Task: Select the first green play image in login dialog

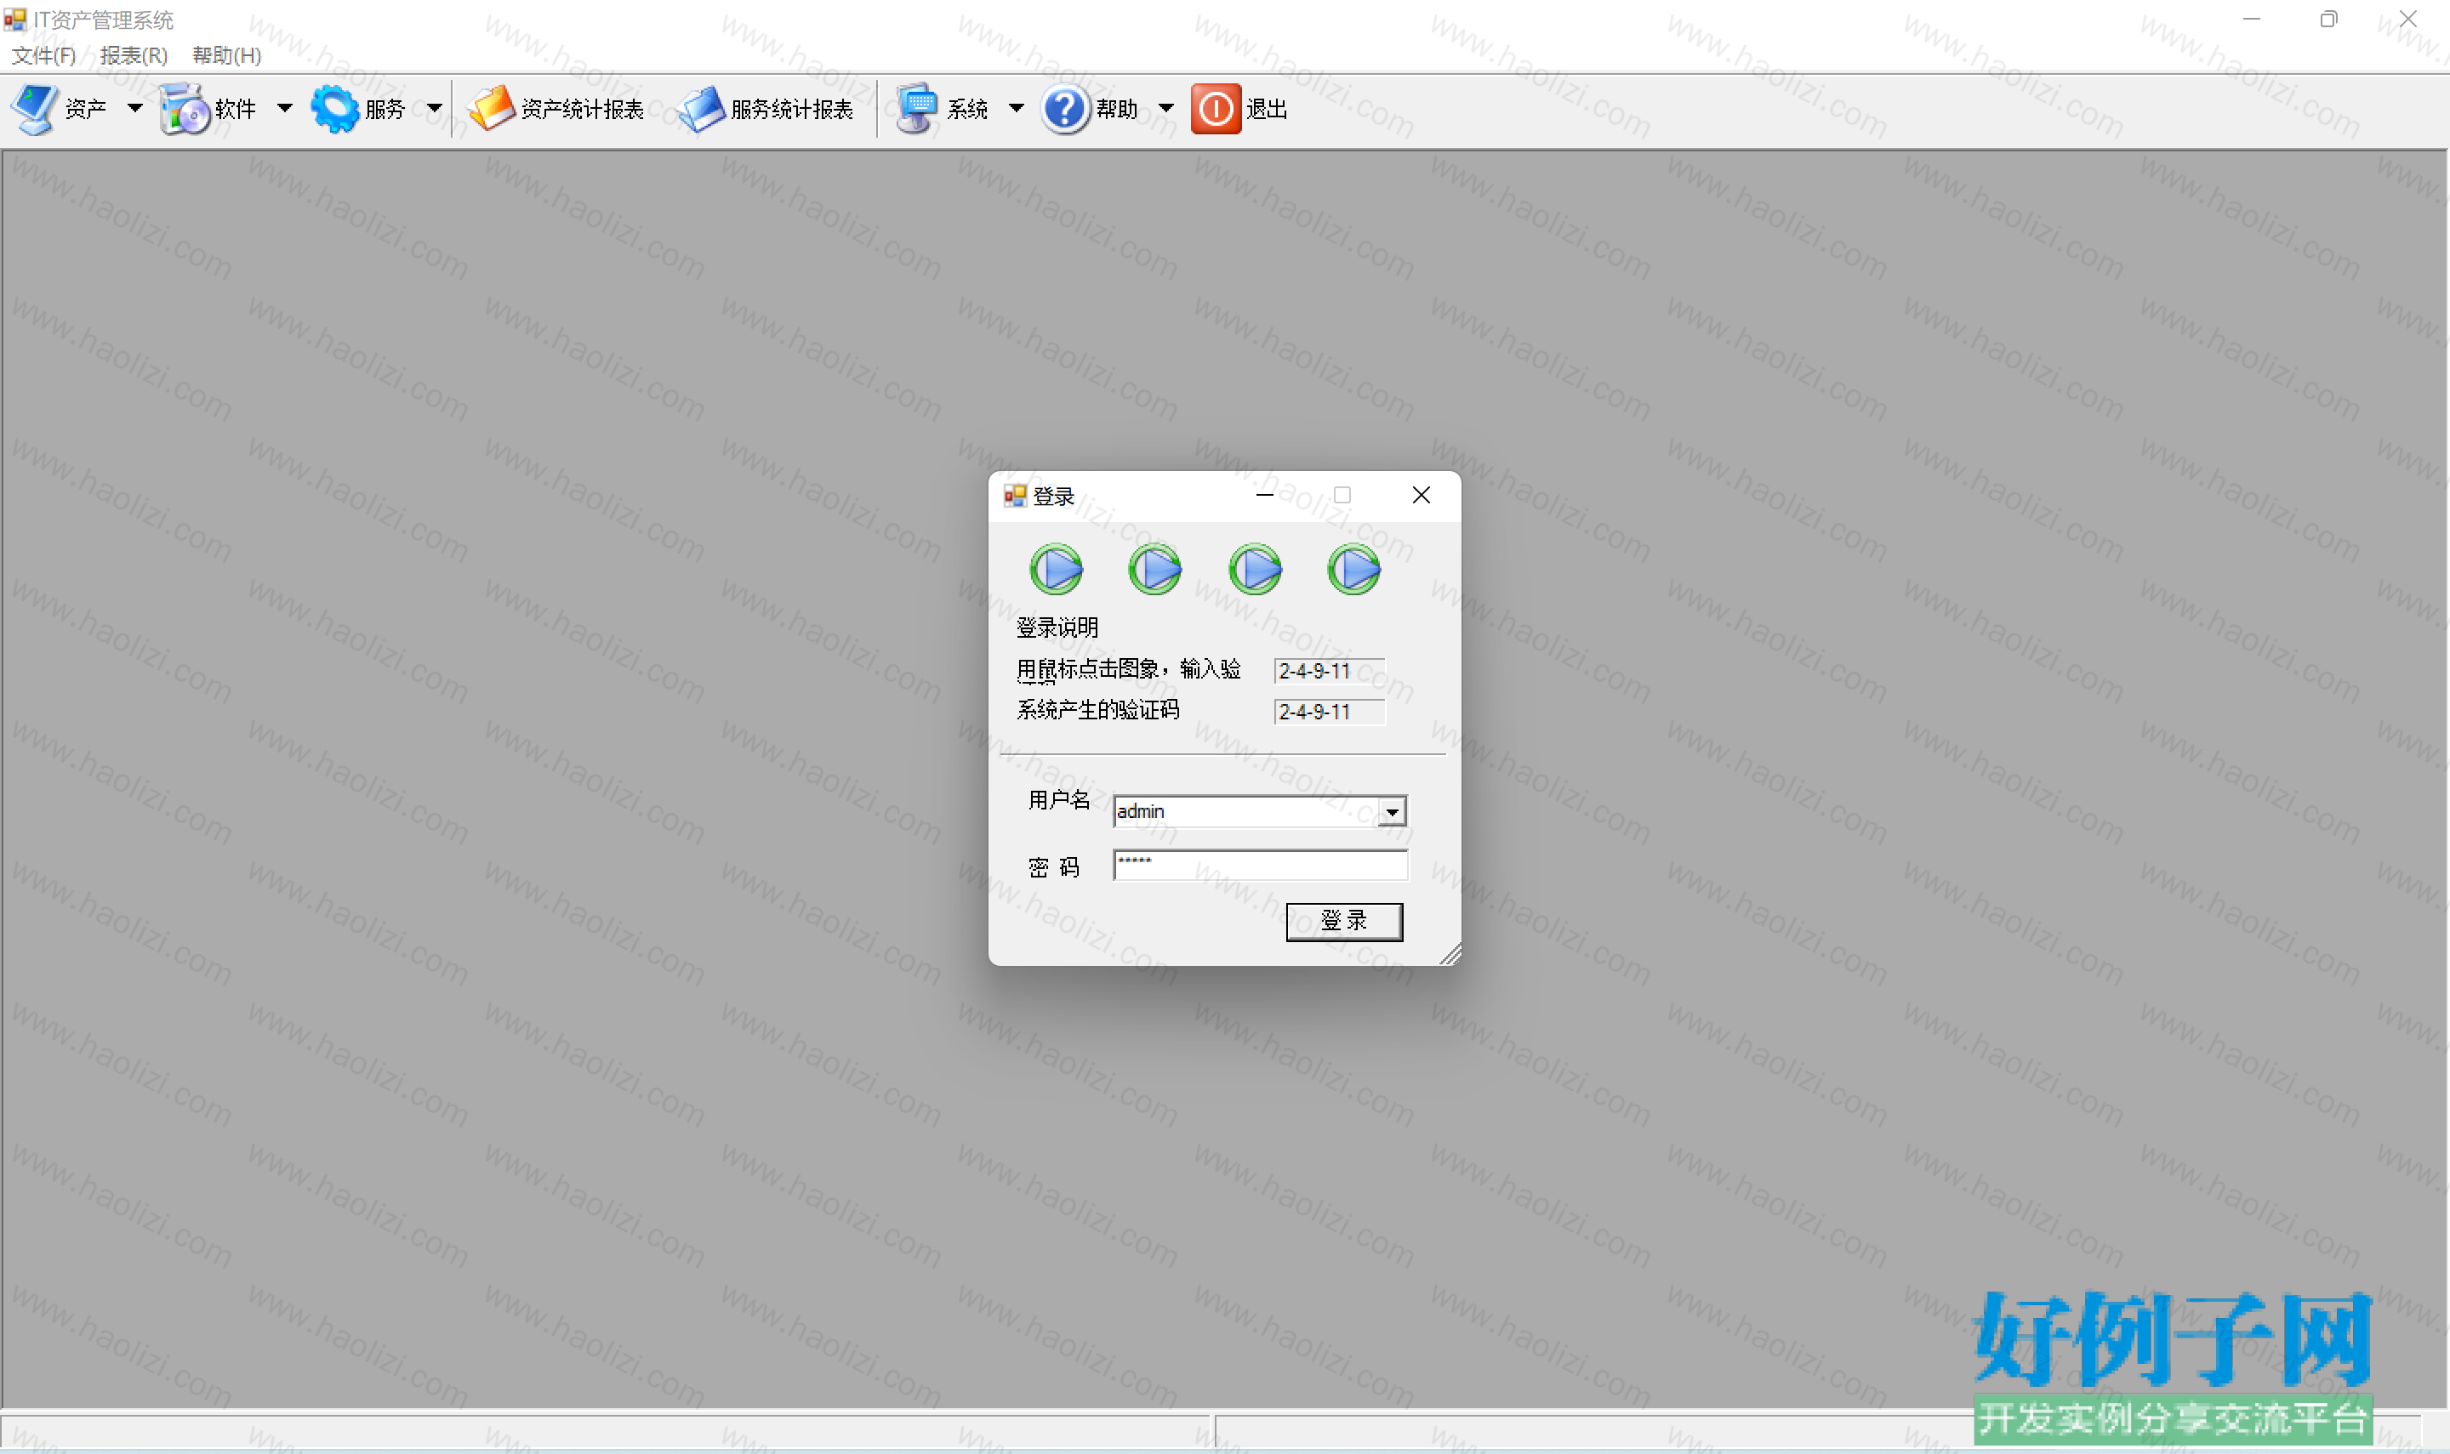Action: [x=1057, y=569]
